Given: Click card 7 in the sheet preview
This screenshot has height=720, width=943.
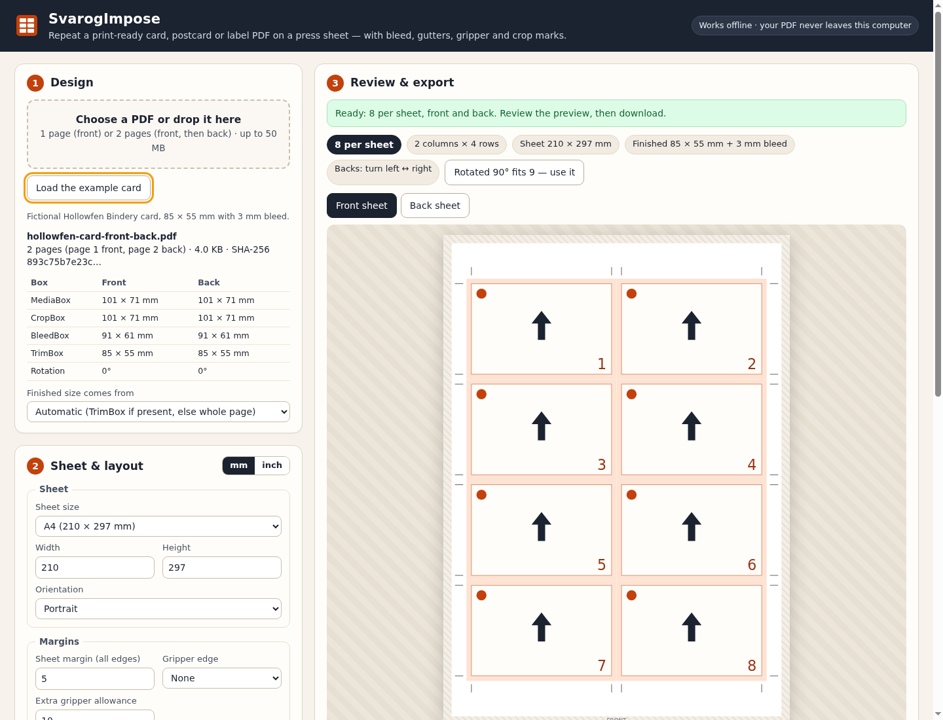Looking at the screenshot, I should (x=542, y=630).
